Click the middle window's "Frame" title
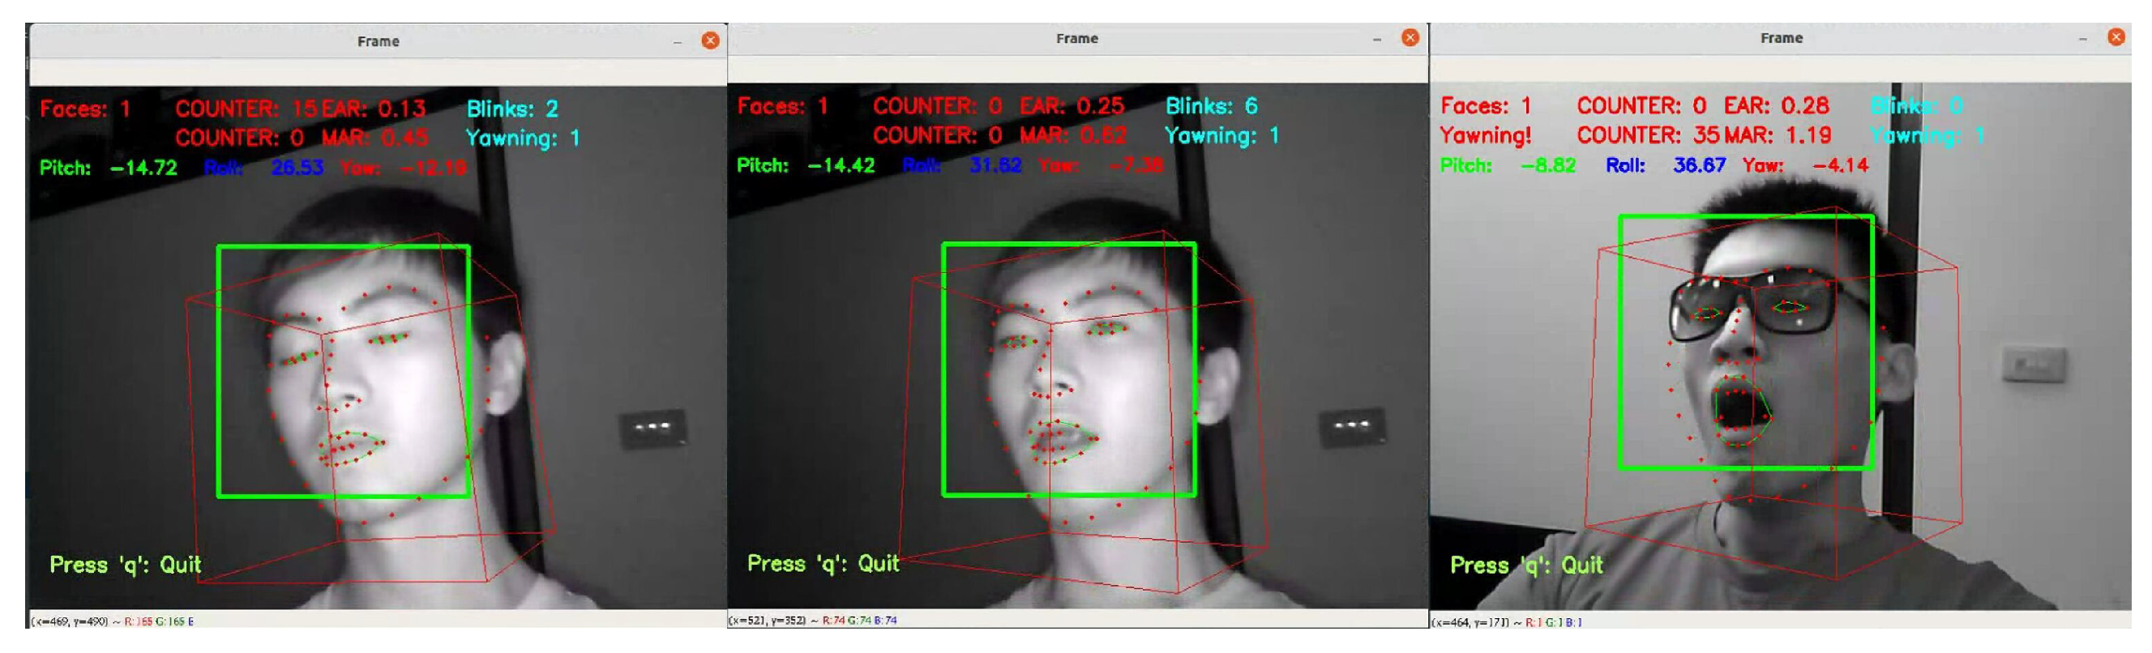 (x=1077, y=38)
